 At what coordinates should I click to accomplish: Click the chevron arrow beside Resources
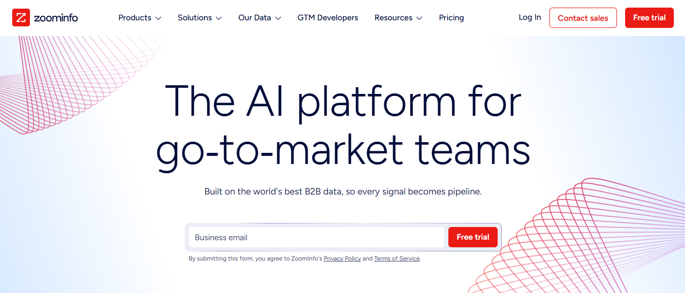[x=419, y=18]
